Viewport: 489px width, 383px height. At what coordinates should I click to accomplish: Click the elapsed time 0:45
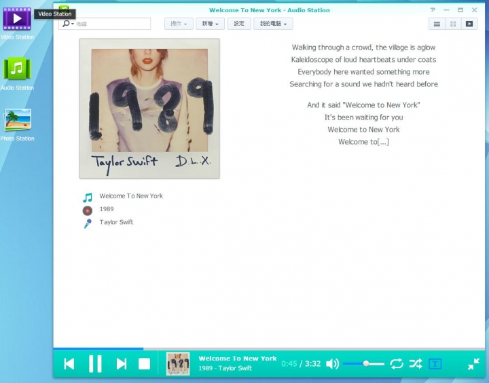coord(289,364)
